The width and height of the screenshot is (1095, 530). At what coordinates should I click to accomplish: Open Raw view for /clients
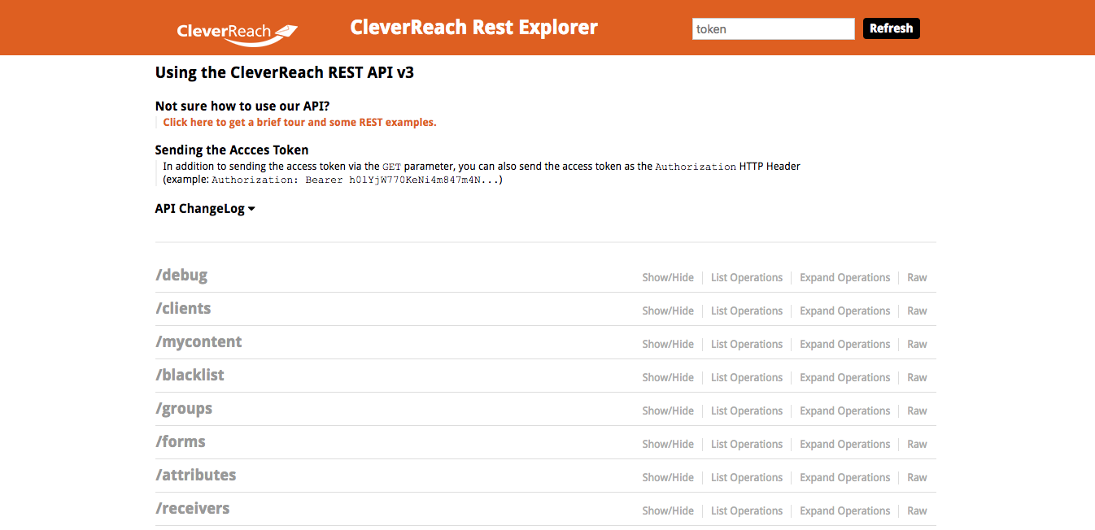tap(917, 311)
